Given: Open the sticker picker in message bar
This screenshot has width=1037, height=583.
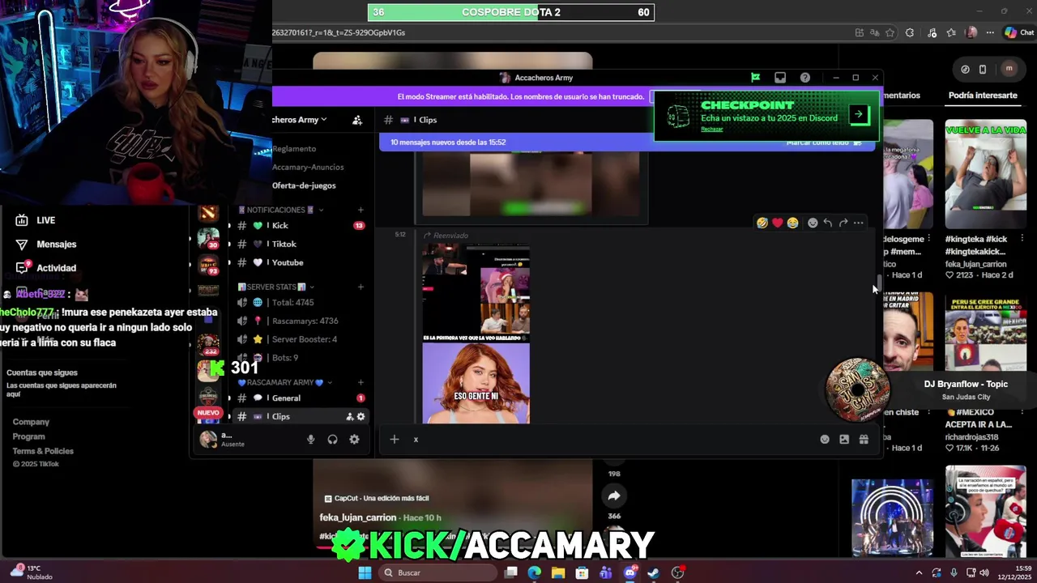Looking at the screenshot, I should 844,439.
